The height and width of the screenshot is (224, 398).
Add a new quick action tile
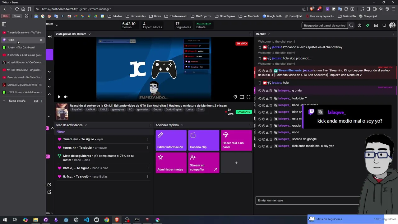236,163
